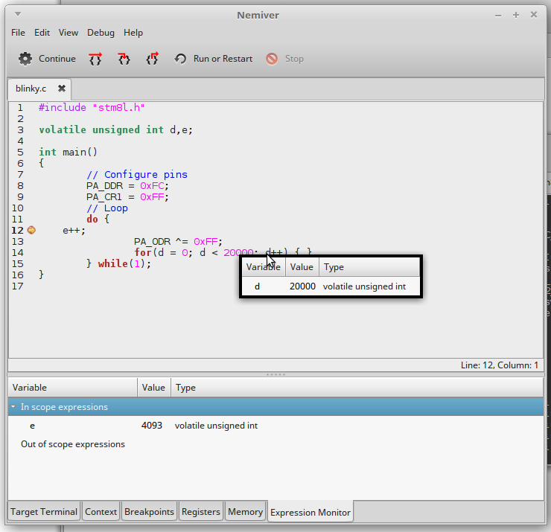
Task: Click the popup's Variable column header
Action: click(x=264, y=267)
